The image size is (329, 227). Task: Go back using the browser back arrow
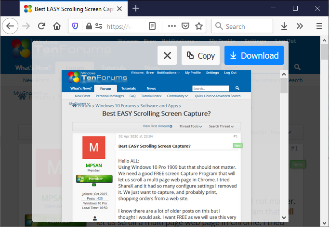10,26
